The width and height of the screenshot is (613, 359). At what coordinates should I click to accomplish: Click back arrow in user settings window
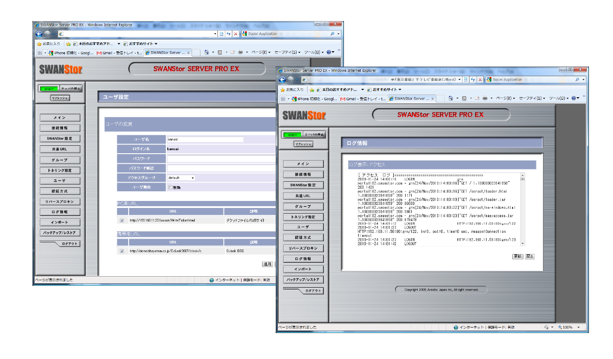39,34
